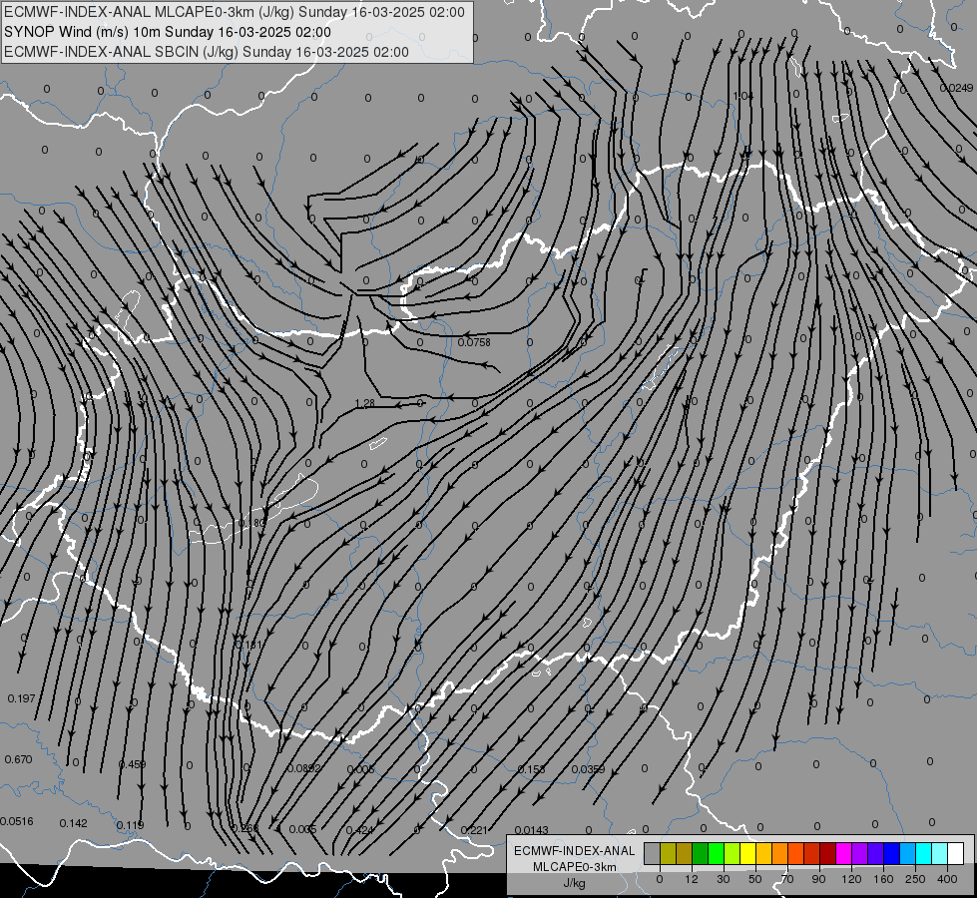This screenshot has height=898, width=977.
Task: Click the bright cyan legend swatch
Action: pos(924,853)
